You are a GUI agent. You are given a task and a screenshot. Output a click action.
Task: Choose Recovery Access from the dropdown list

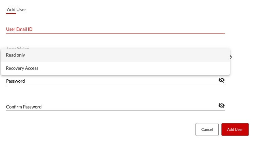pyautogui.click(x=22, y=68)
